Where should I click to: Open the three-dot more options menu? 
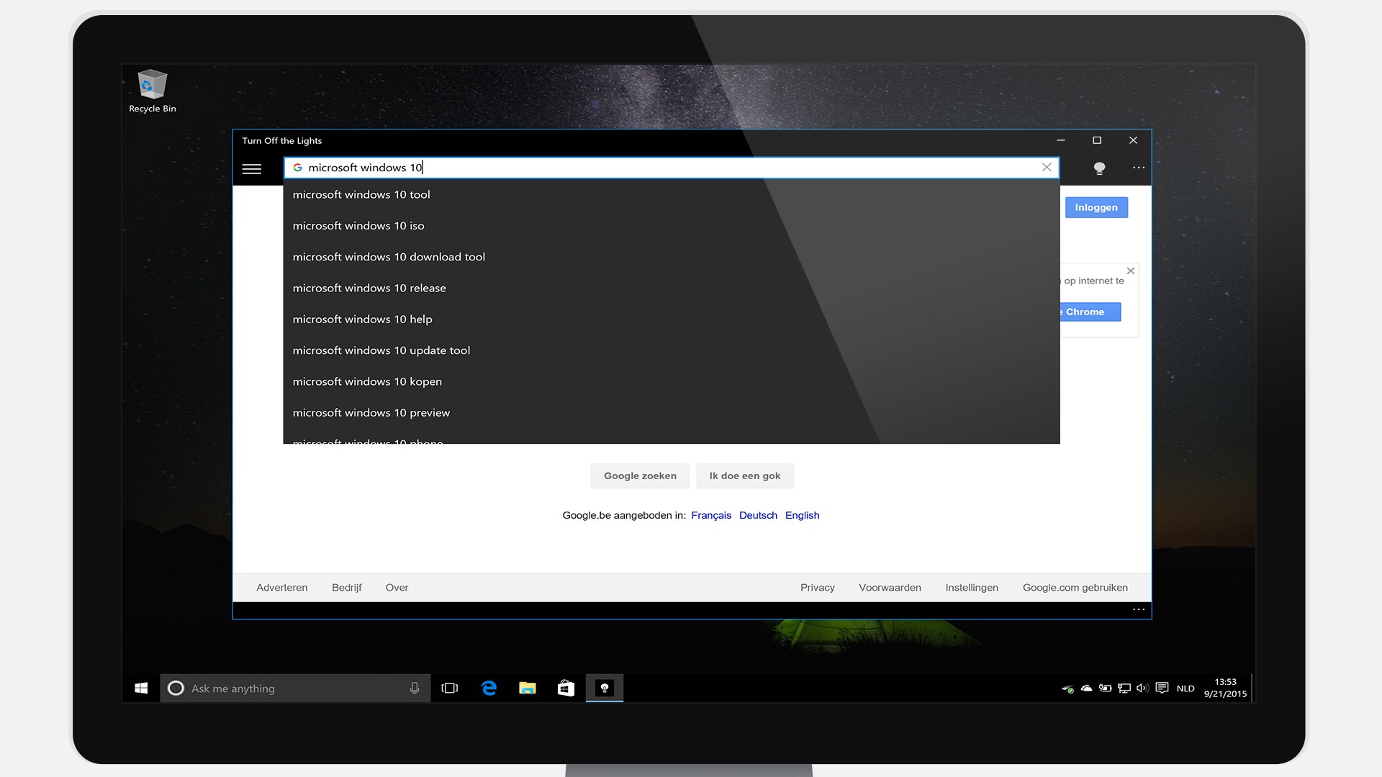[x=1138, y=168]
